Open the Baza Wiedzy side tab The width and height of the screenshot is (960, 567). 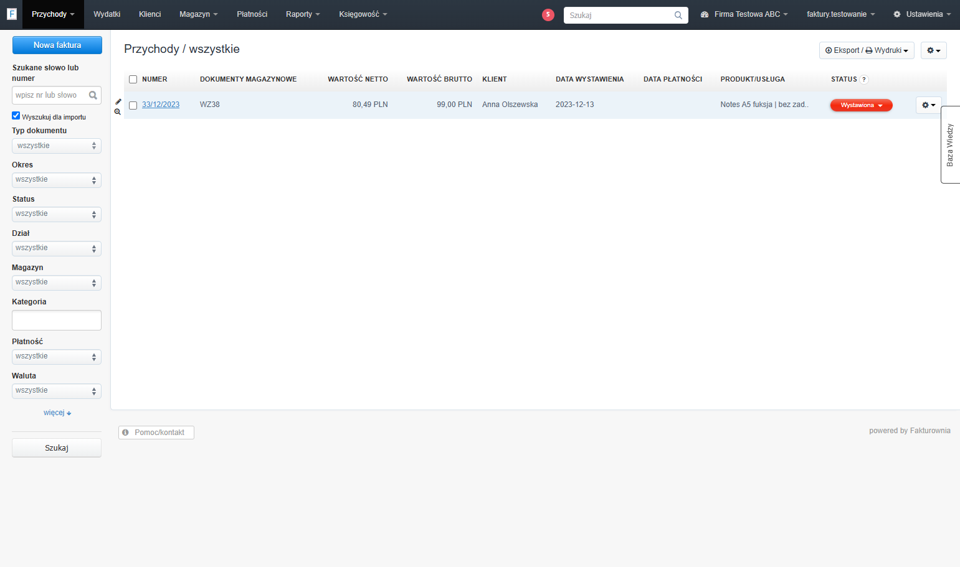click(x=950, y=144)
